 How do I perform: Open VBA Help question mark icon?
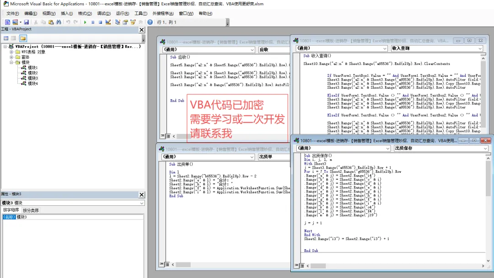(x=150, y=22)
